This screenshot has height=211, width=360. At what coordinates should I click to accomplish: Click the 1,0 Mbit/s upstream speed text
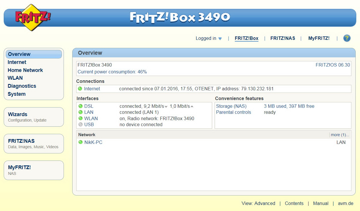(x=180, y=106)
